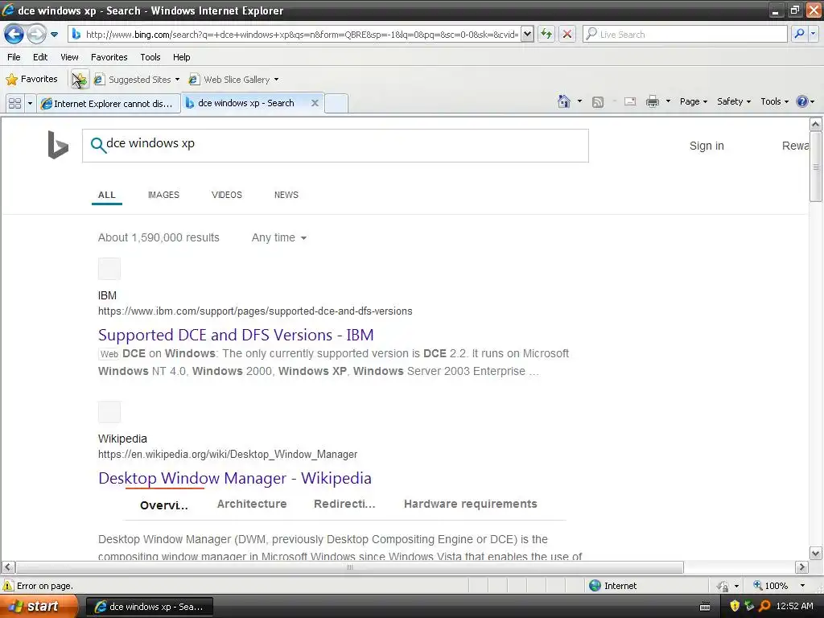Open the Favorites star button
The image size is (824, 618).
pos(31,80)
